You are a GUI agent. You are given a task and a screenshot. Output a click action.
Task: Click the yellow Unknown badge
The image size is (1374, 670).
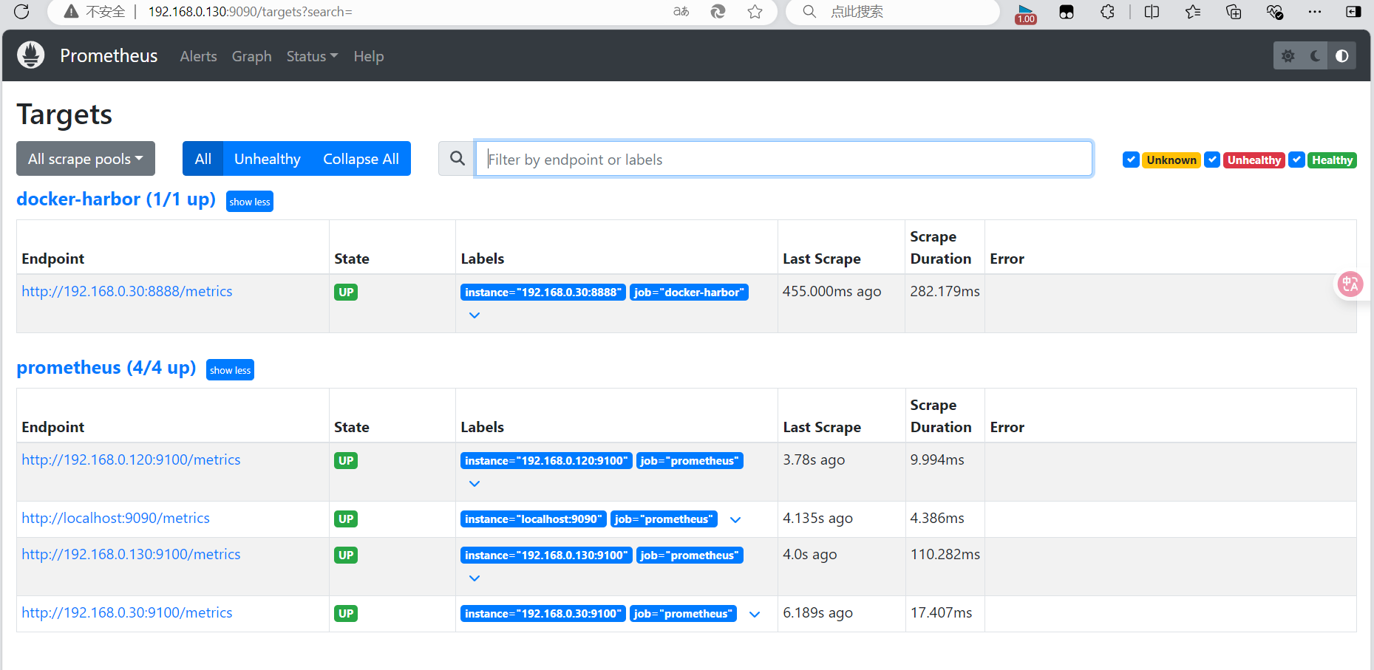(1171, 160)
